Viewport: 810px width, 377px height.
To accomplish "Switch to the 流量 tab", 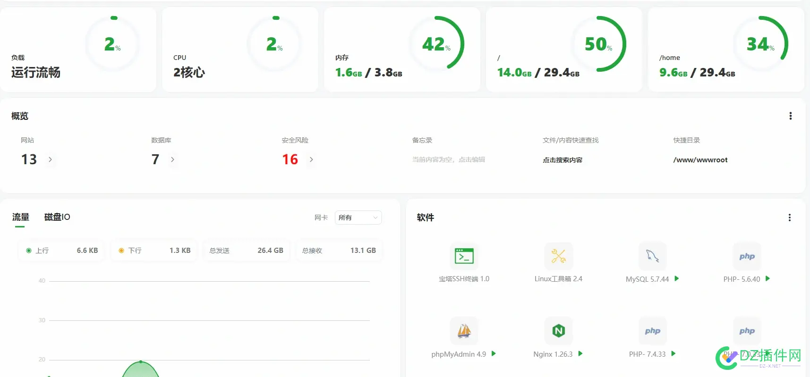I will pos(20,217).
